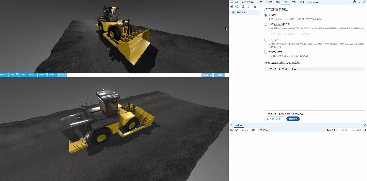Show the console sidebar icon

click(x=232, y=130)
